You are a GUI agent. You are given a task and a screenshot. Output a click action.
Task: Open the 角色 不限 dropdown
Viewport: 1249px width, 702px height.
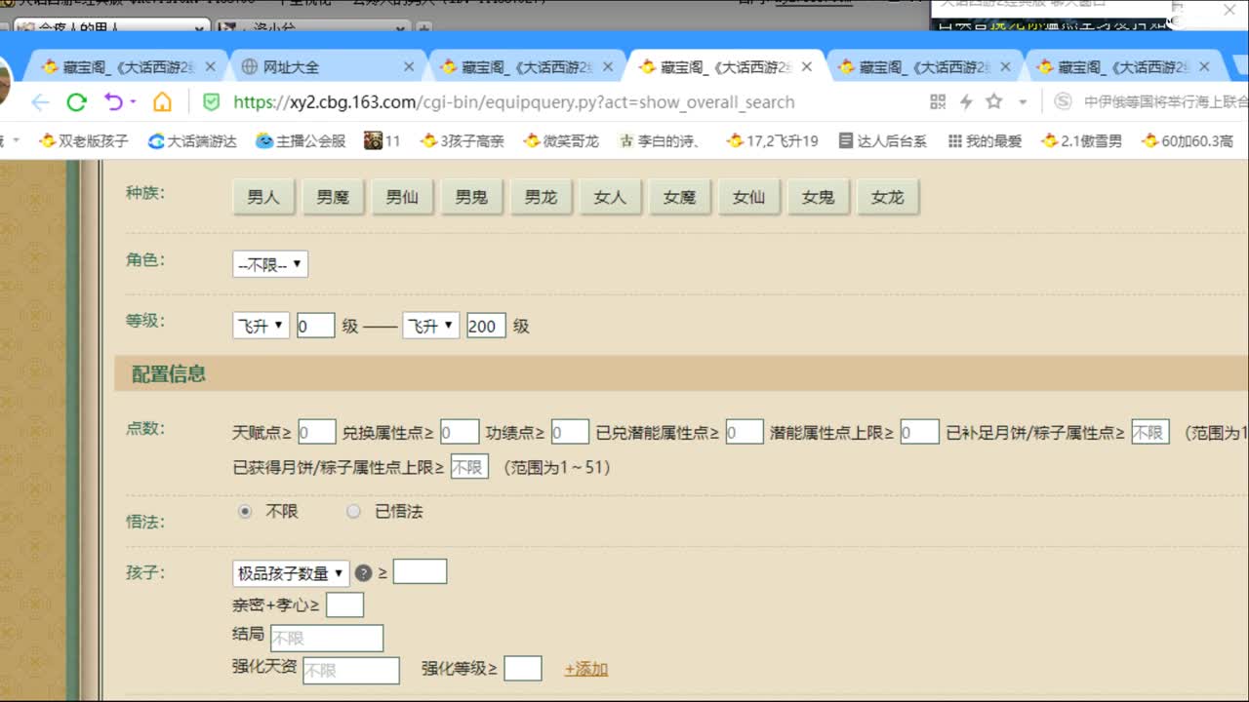pos(269,262)
